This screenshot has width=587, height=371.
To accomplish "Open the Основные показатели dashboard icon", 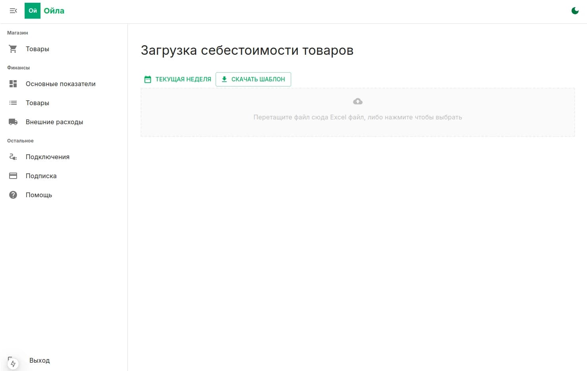I will 13,84.
